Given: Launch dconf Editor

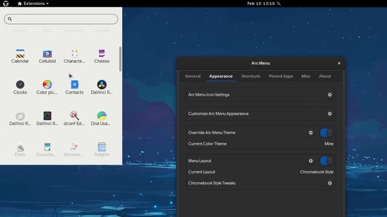Looking at the screenshot, I should pyautogui.click(x=74, y=119).
